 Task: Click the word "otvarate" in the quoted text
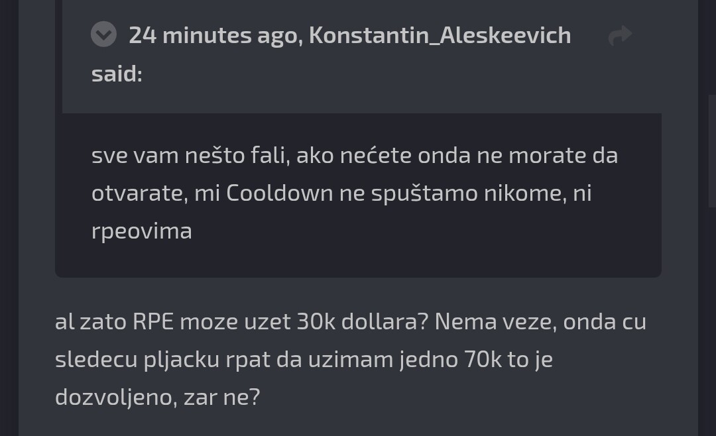[137, 193]
